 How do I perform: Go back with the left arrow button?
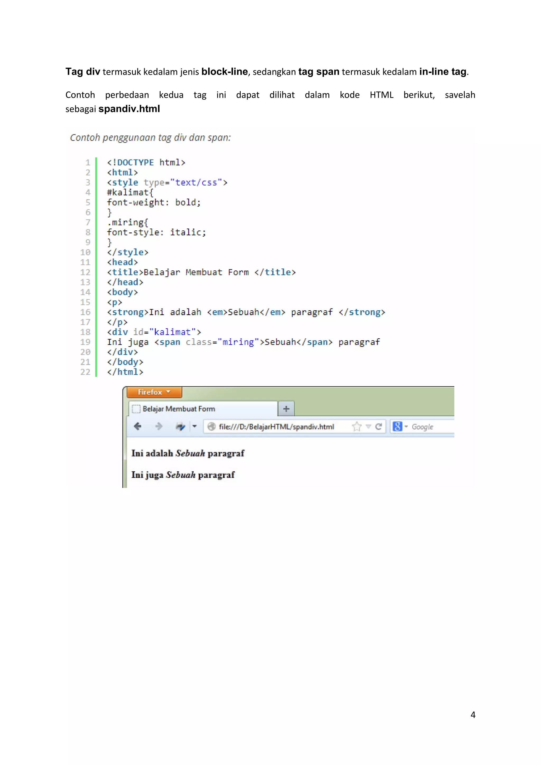point(138,426)
